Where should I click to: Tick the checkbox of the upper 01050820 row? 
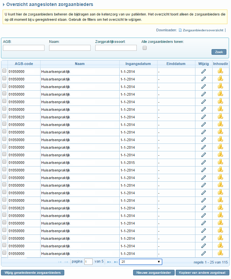(4, 116)
